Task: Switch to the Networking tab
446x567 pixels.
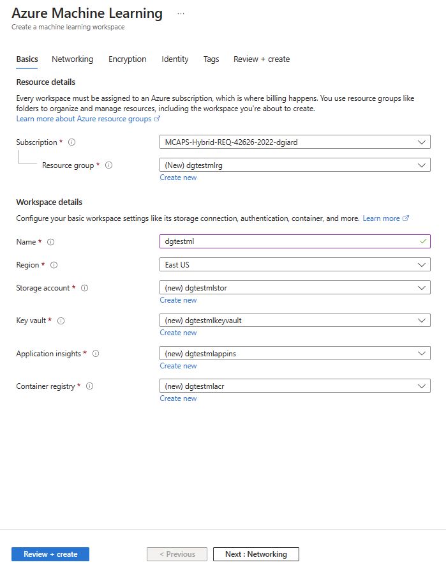Action: (72, 59)
